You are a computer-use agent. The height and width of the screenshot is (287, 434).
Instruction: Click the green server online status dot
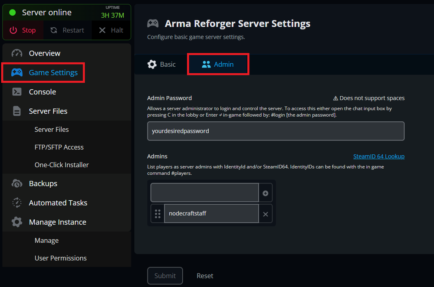point(13,13)
